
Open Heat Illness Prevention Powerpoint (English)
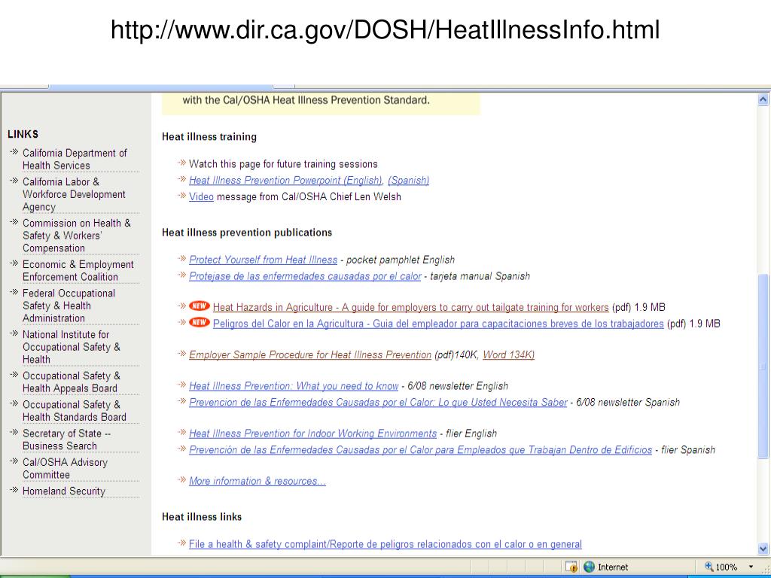pyautogui.click(x=285, y=181)
